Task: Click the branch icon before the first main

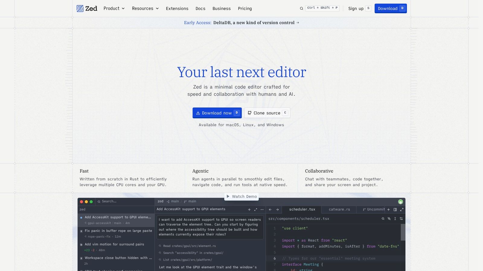Action: pyautogui.click(x=168, y=202)
